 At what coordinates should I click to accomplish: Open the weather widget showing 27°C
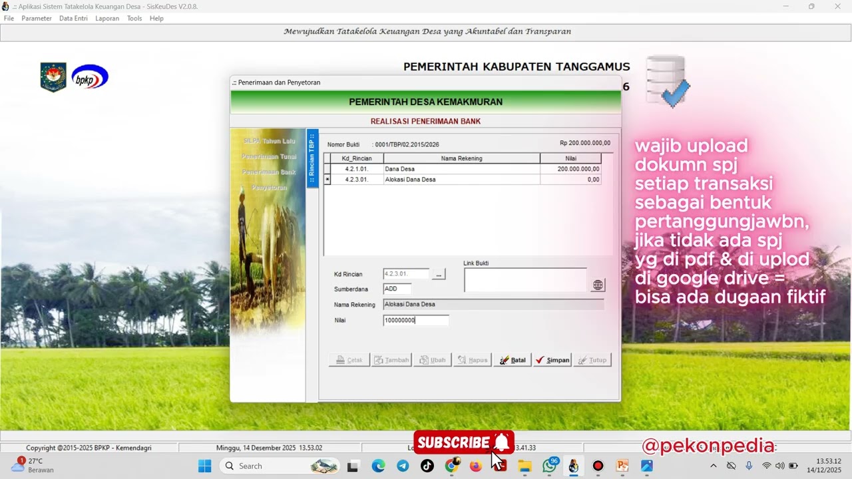click(32, 465)
